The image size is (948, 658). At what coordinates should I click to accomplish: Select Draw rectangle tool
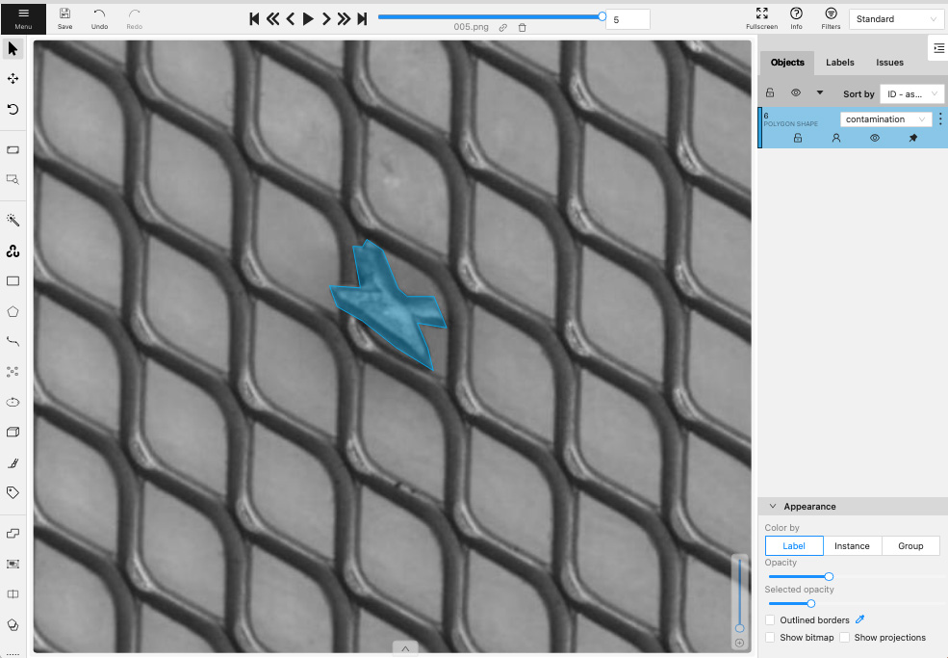point(13,281)
